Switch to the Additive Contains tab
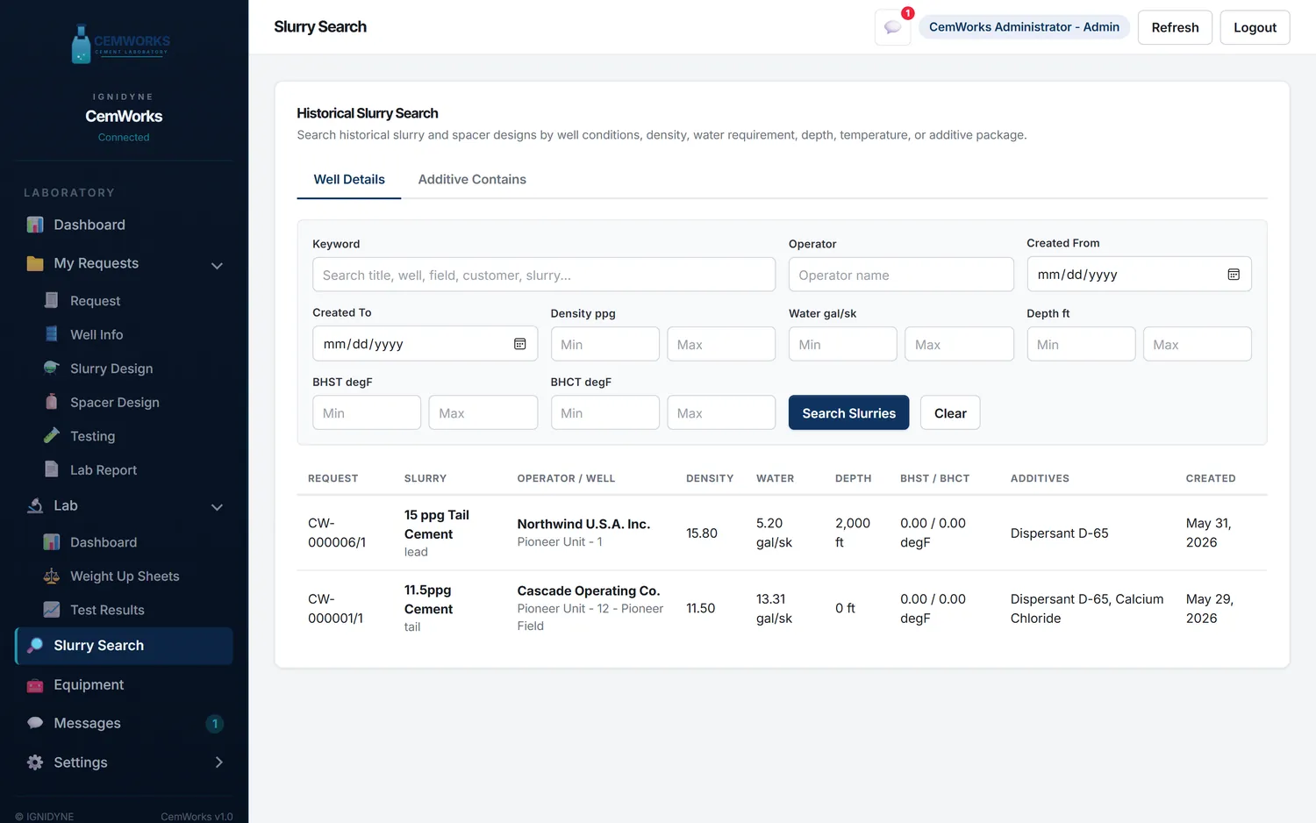The width and height of the screenshot is (1316, 823). [x=472, y=179]
